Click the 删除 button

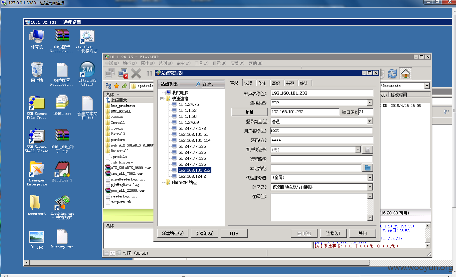234,233
